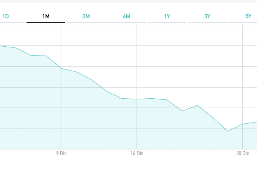Show the 3M chart range
This screenshot has width=257, height=171.
tap(86, 16)
